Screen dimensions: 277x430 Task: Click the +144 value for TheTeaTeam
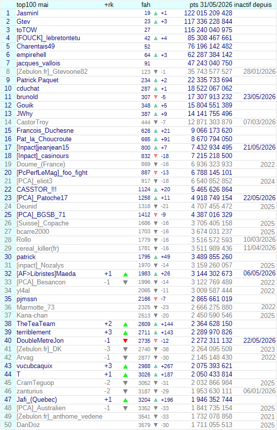point(167,324)
